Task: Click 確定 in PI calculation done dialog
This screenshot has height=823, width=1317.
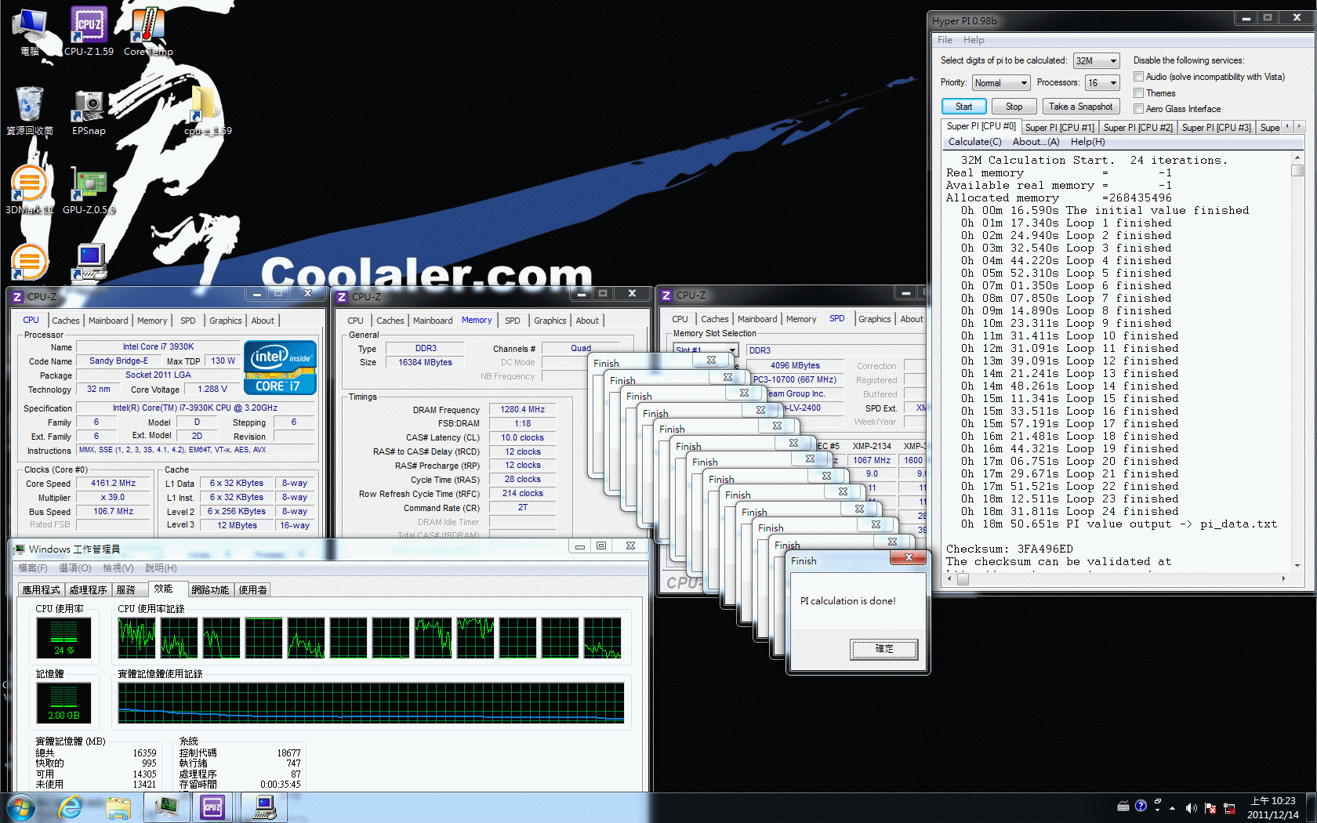Action: pyautogui.click(x=883, y=648)
